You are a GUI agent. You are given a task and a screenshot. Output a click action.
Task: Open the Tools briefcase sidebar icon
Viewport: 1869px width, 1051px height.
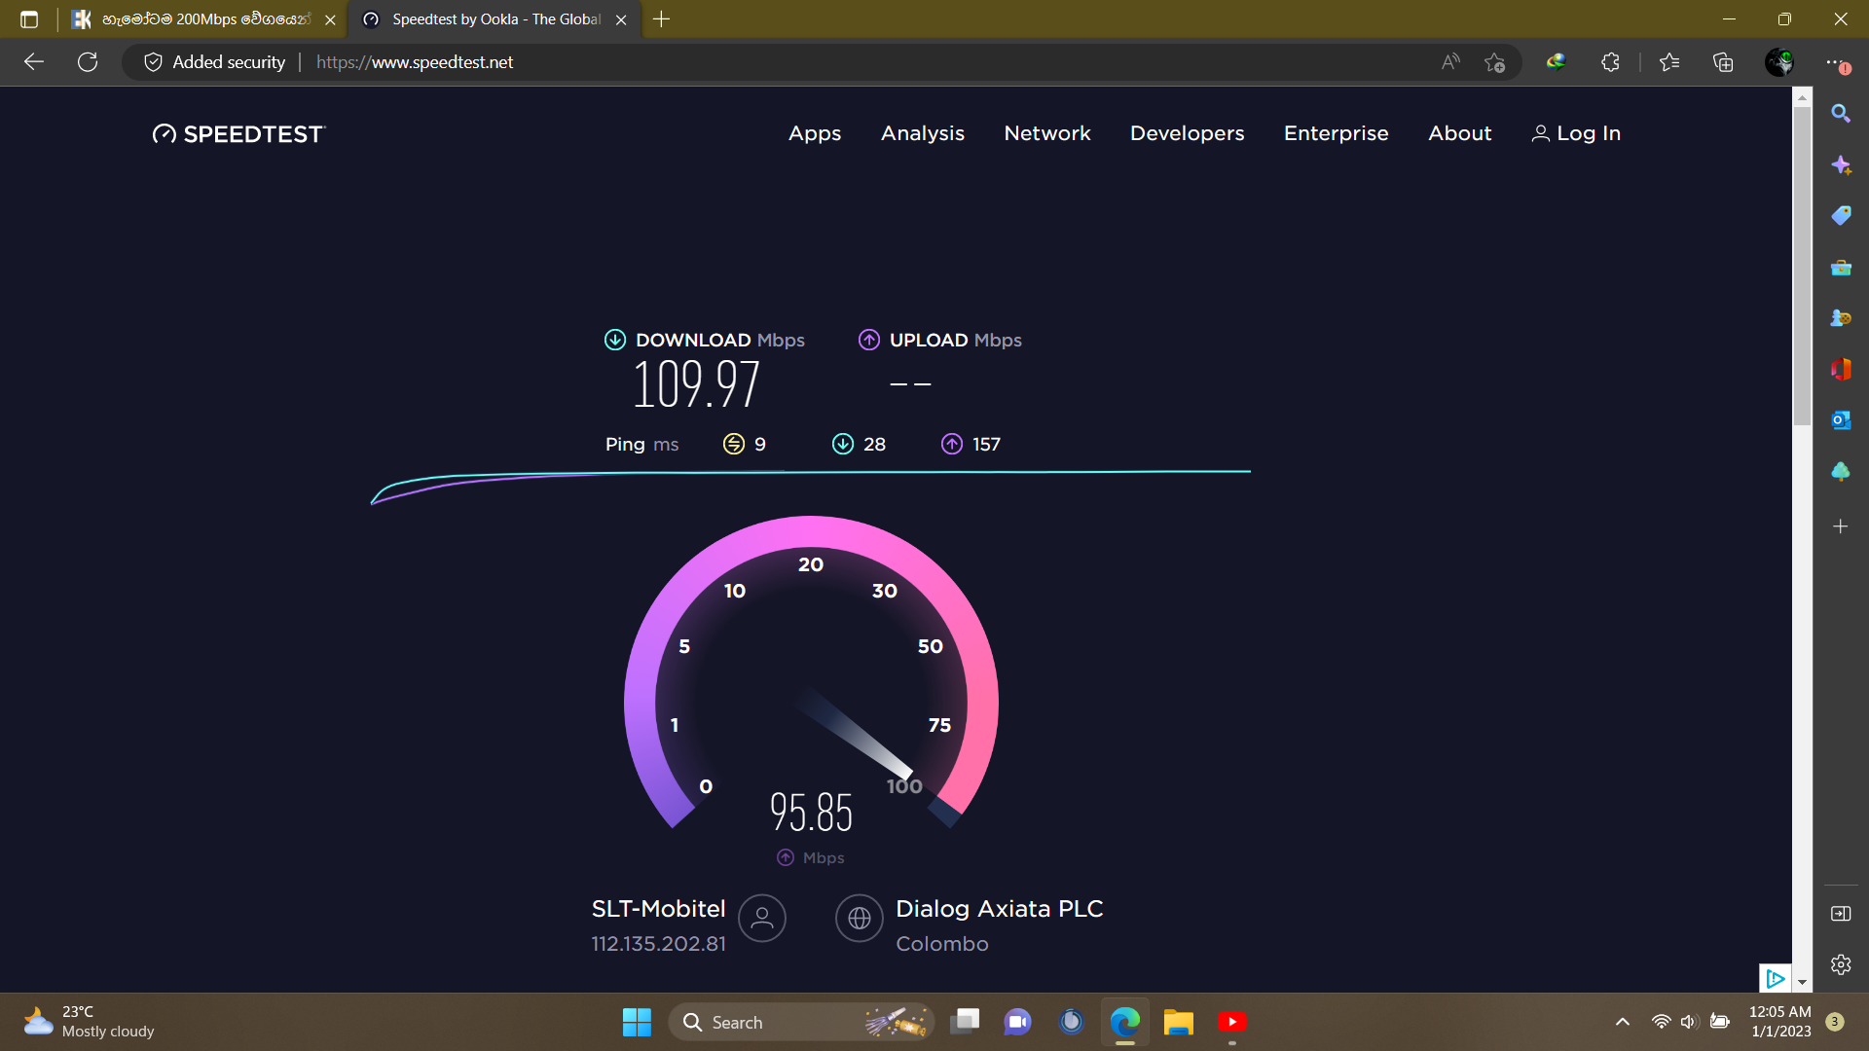[1841, 267]
